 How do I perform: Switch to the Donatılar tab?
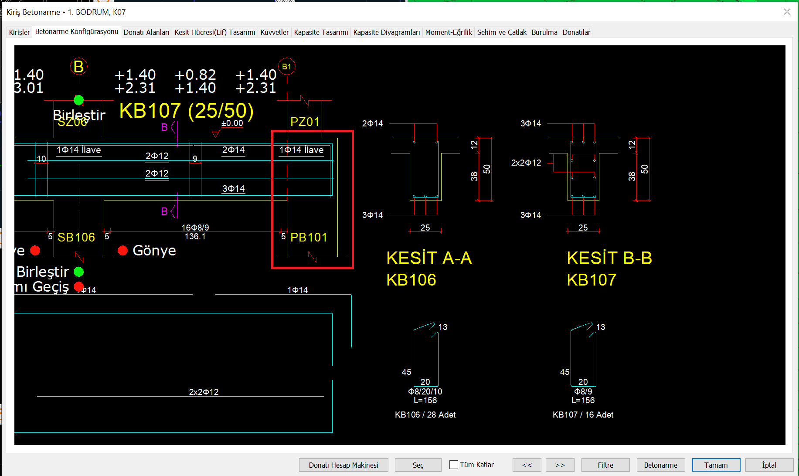click(x=576, y=32)
